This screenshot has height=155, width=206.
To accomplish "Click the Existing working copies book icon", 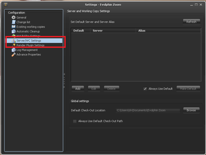I will pos(14,27).
